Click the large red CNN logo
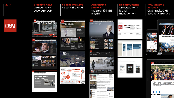This screenshot has height=98, width=174. (10, 26)
